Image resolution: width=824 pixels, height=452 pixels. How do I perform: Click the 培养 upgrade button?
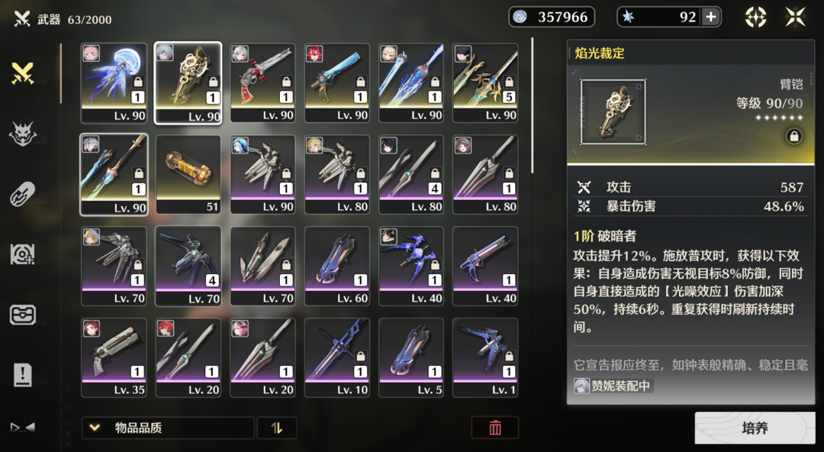755,428
